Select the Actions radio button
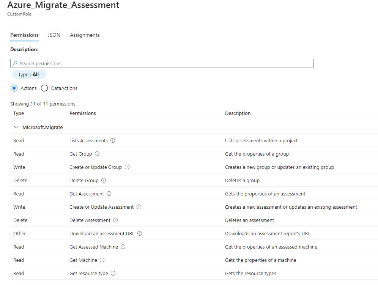 [14, 88]
